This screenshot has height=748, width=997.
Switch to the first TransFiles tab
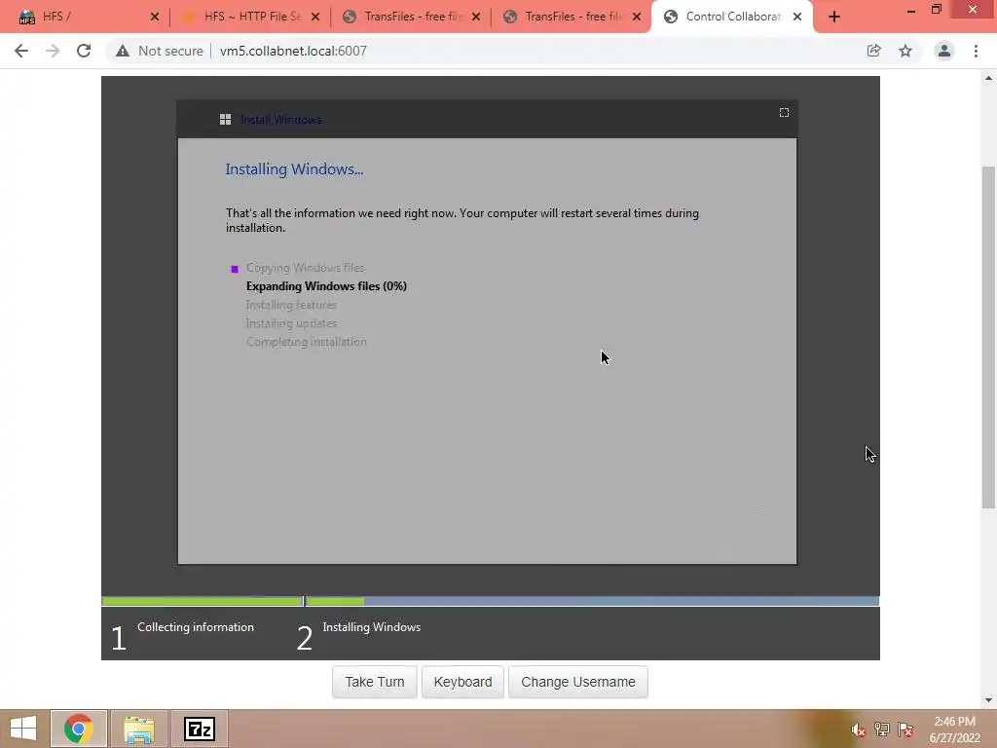tap(412, 17)
